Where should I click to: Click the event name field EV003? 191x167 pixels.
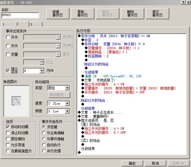pyautogui.click(x=20, y=15)
